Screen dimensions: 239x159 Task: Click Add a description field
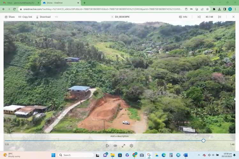pos(119,136)
